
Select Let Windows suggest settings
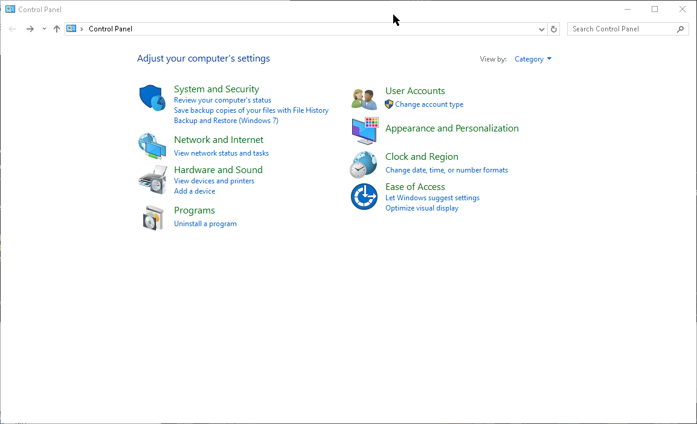(432, 198)
